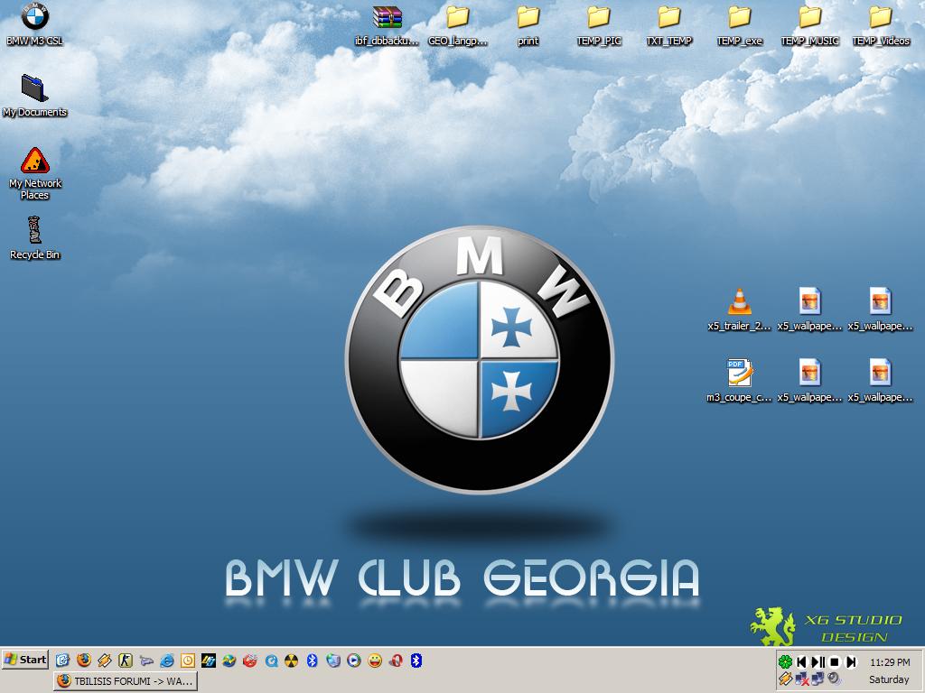Click Show Desktop in Quick Launch
Screen dimensions: 925x693
62,661
